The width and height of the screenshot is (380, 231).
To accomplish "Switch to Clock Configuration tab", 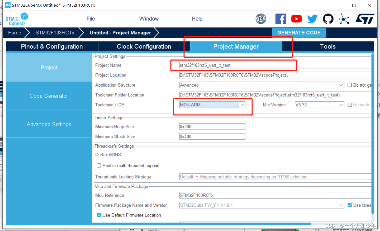I will (144, 46).
